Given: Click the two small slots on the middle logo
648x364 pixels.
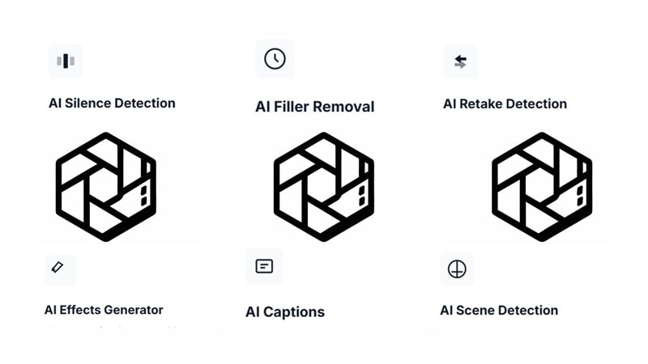Looking at the screenshot, I should (x=361, y=196).
